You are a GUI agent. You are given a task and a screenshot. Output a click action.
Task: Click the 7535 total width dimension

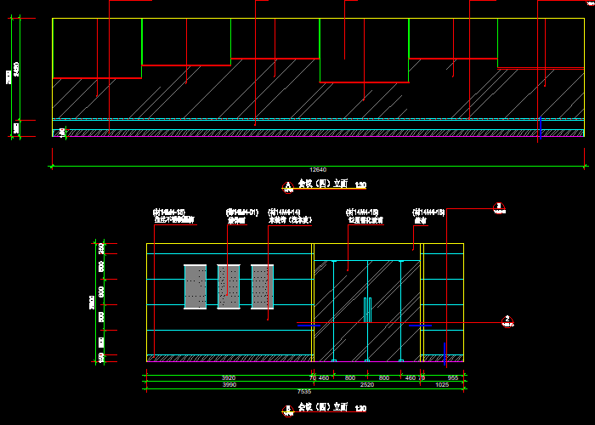click(304, 392)
